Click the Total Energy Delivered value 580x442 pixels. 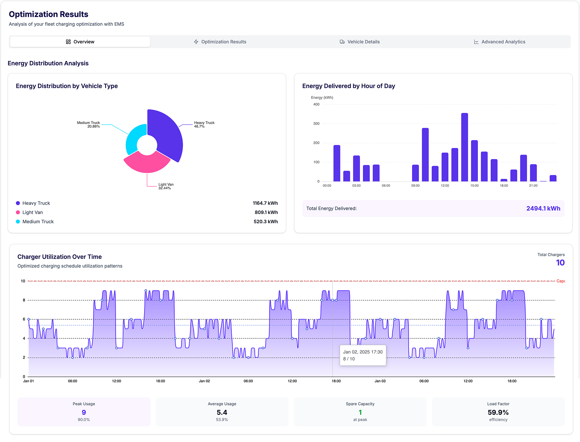coord(543,209)
